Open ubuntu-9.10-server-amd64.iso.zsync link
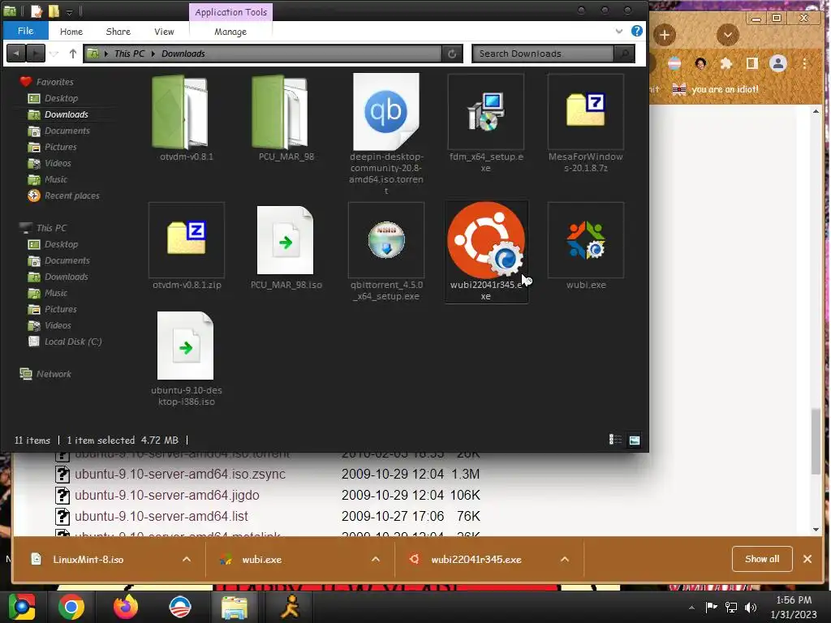The height and width of the screenshot is (623, 831). (179, 474)
